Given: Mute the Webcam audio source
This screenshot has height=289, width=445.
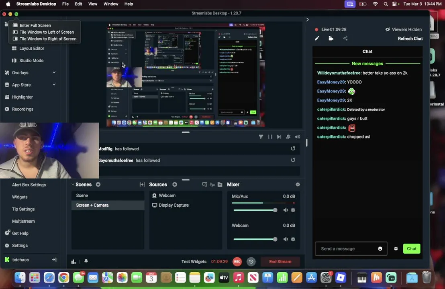Looking at the screenshot, I should point(286,239).
